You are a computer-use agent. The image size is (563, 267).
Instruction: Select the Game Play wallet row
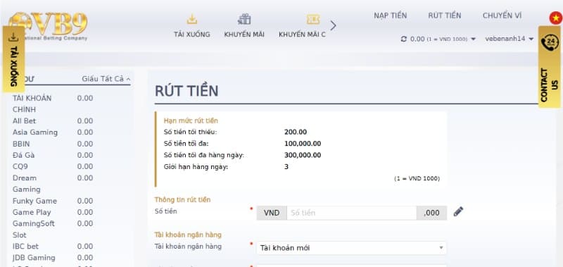click(x=53, y=212)
